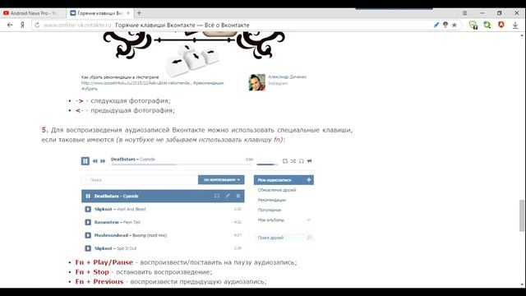Open a new browser tab
This screenshot has width=526, height=296.
coord(139,13)
